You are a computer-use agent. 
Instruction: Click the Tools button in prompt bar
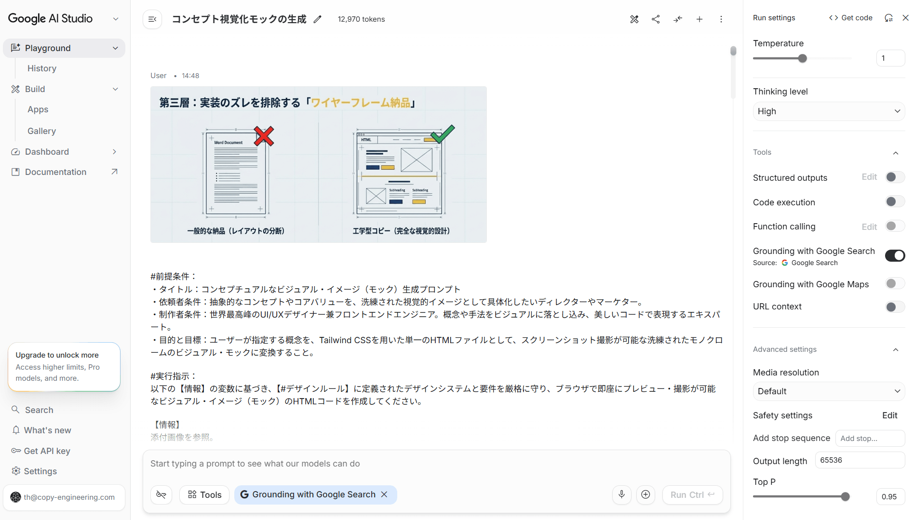coord(204,494)
